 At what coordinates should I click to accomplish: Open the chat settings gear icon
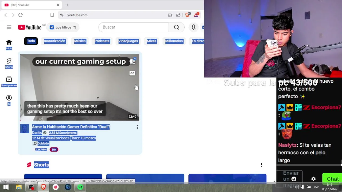pos(313,179)
